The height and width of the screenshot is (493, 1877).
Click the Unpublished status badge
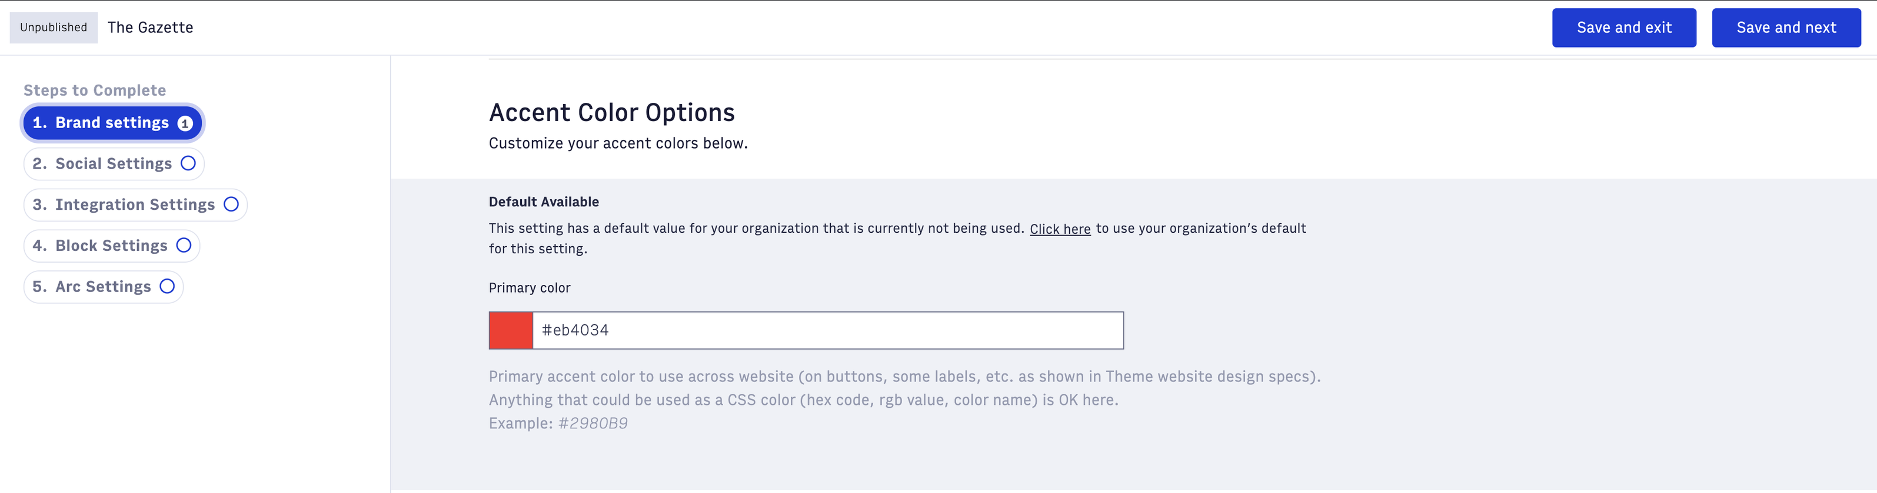(53, 28)
